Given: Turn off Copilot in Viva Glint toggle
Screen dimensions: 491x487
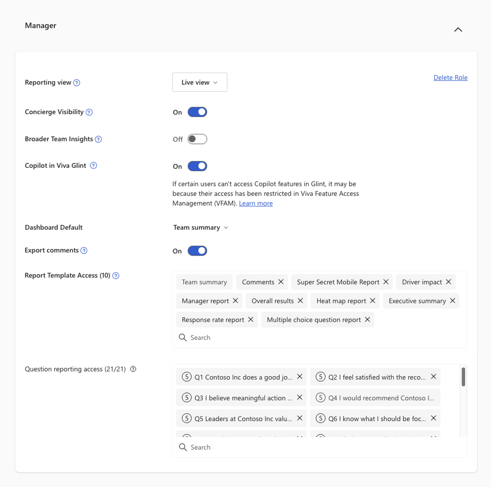Looking at the screenshot, I should (x=197, y=166).
